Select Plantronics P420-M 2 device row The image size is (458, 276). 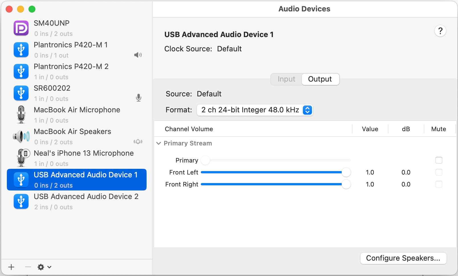tap(77, 71)
